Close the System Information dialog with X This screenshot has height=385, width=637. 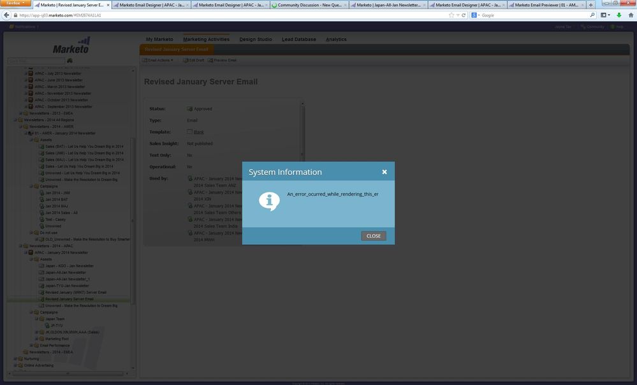[384, 172]
